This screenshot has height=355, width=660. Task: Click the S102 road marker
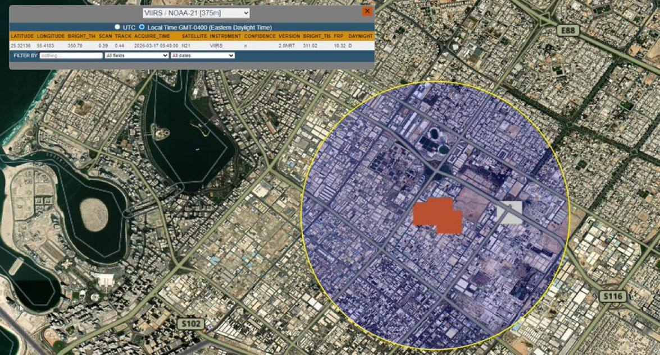pos(190,324)
